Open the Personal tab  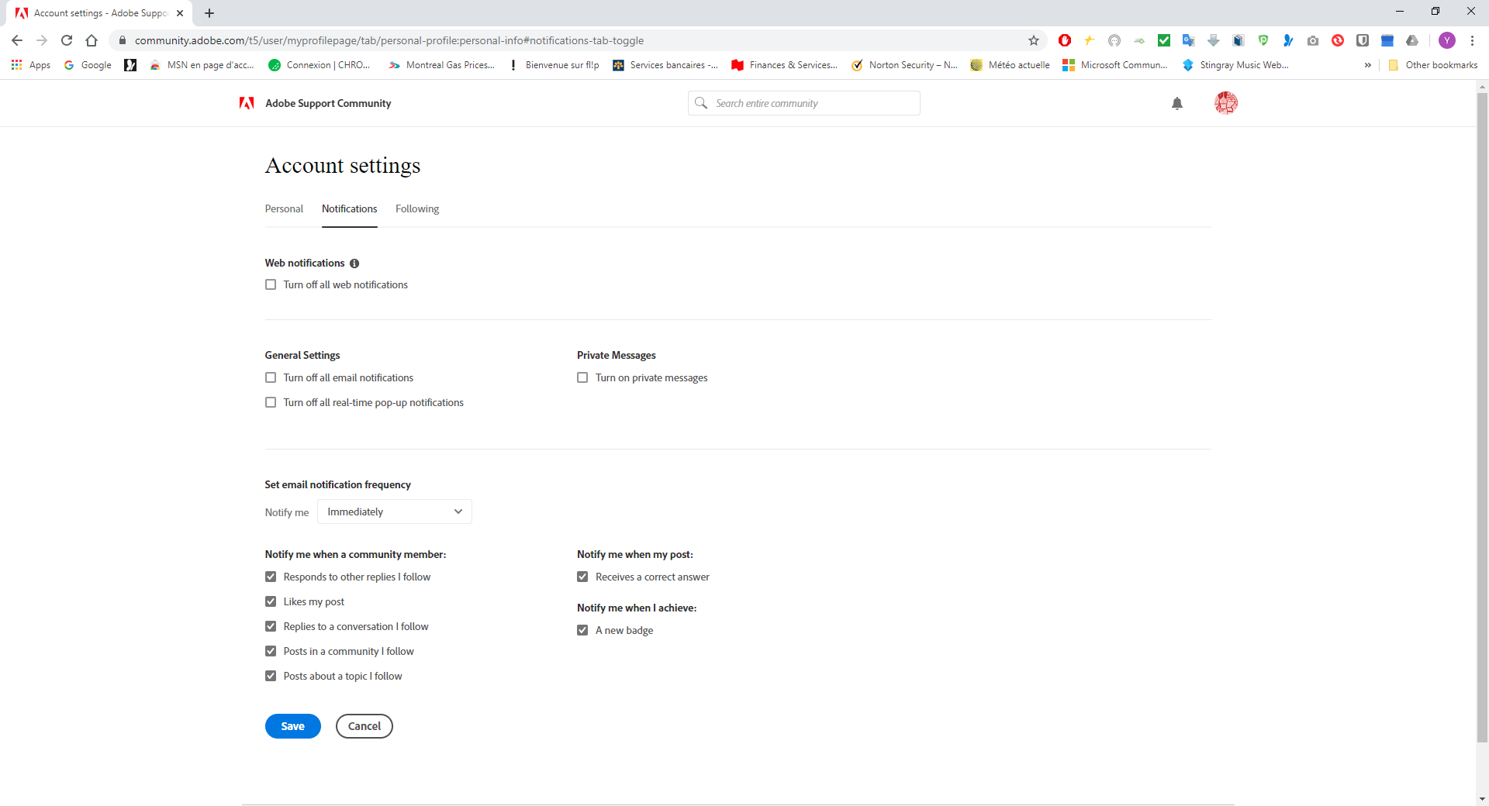[284, 208]
